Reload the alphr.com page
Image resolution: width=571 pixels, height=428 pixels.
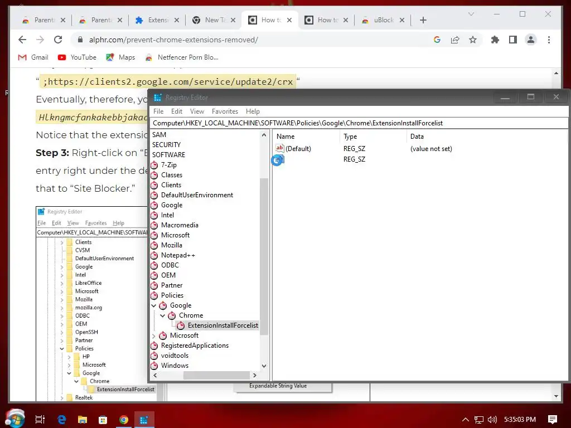pyautogui.click(x=58, y=40)
